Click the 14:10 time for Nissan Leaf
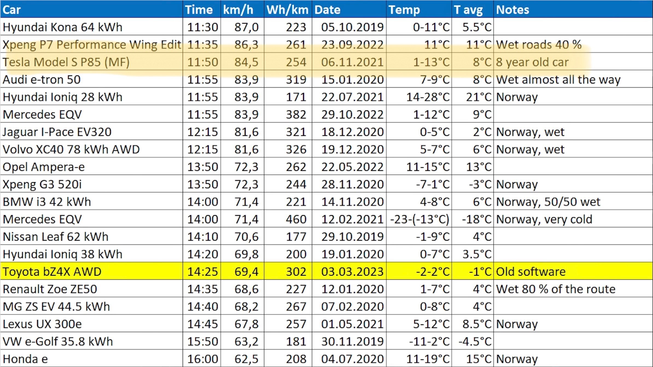The height and width of the screenshot is (367, 653). coord(202,237)
